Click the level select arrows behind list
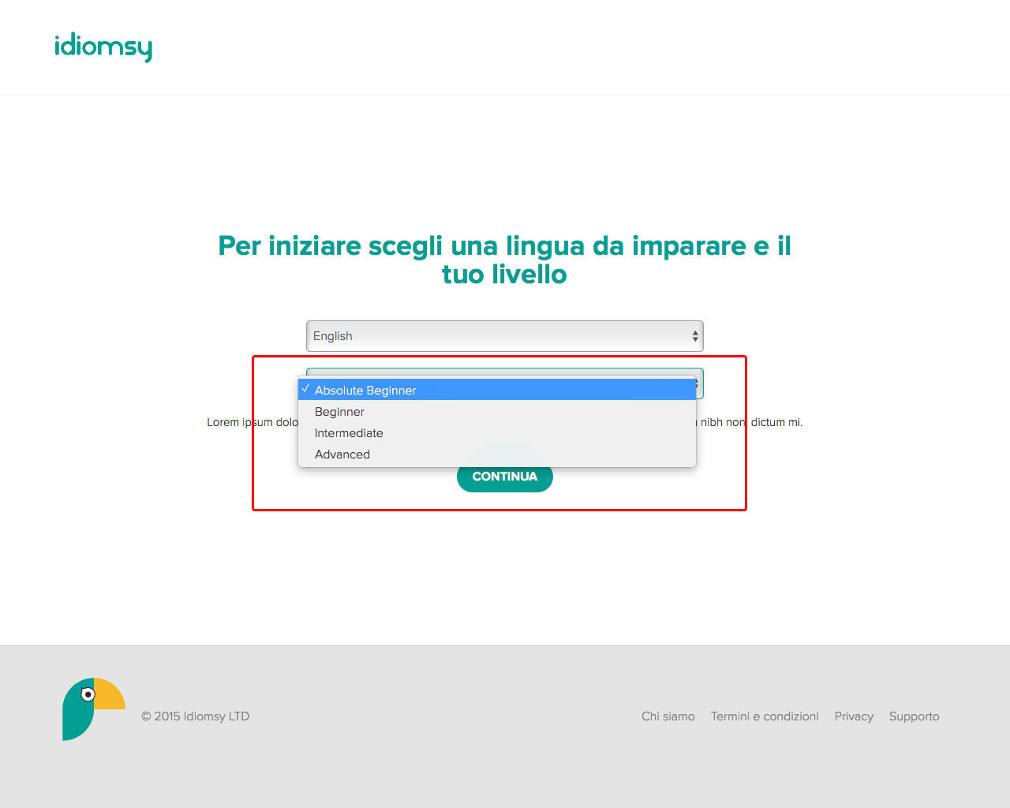 (x=698, y=383)
